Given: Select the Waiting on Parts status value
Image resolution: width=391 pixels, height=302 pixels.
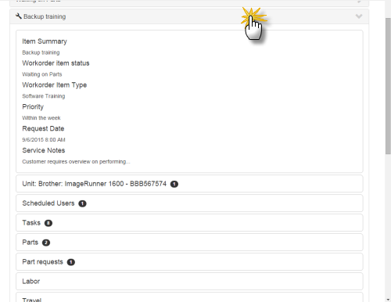Looking at the screenshot, I should (42, 74).
